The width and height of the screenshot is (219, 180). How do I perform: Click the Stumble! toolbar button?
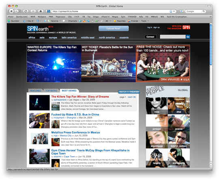click(x=13, y=21)
